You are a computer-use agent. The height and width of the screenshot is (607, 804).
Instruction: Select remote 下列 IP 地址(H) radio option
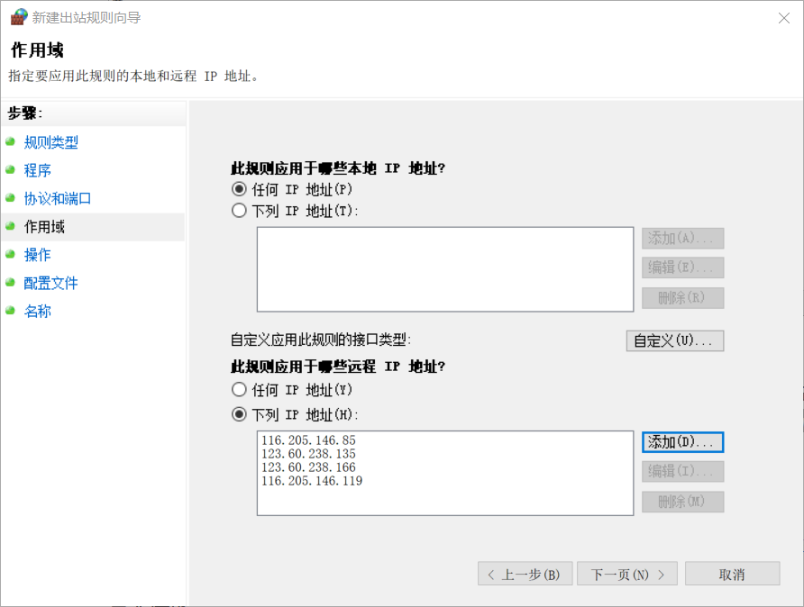[x=239, y=414]
